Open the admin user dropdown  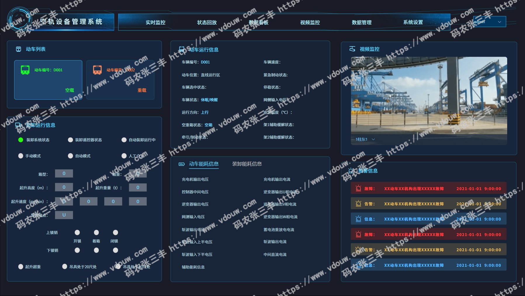click(x=489, y=22)
